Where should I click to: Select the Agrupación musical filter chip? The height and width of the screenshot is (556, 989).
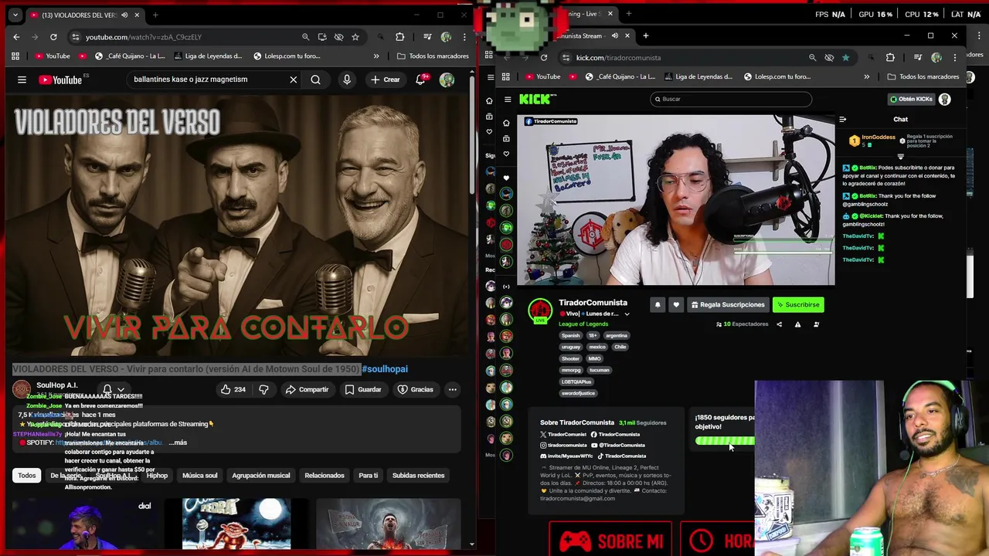pyautogui.click(x=261, y=476)
